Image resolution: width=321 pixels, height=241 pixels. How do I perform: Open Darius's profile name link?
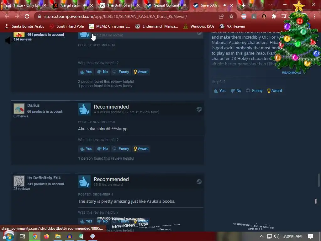[33, 105]
